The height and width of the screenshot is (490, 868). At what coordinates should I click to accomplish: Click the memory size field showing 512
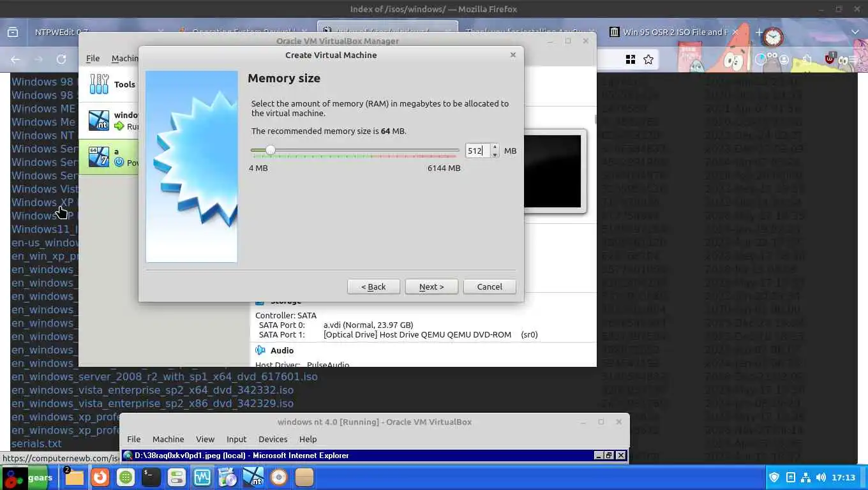coord(477,151)
